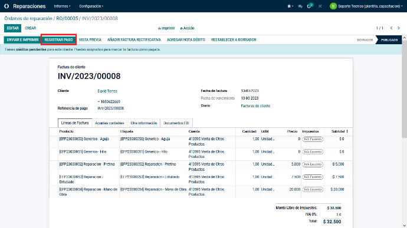This screenshot has width=407, height=228.
Task: Click the green user avatar icon
Action: click(333, 6)
